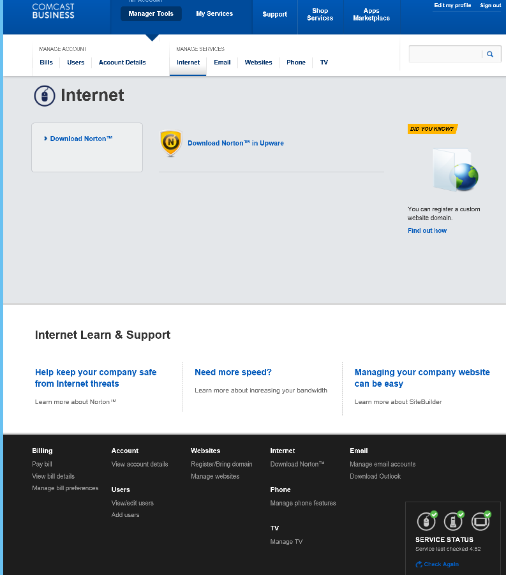Open Apps Marketplace
This screenshot has height=575, width=506.
point(371,14)
